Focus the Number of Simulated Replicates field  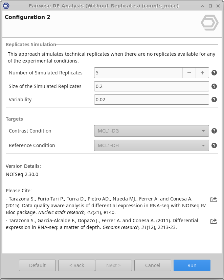tap(138, 73)
